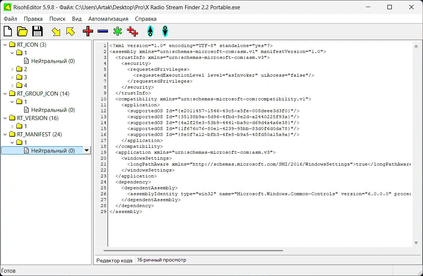Click the first supportedOS Id line
The height and width of the screenshot is (276, 423).
213,111
